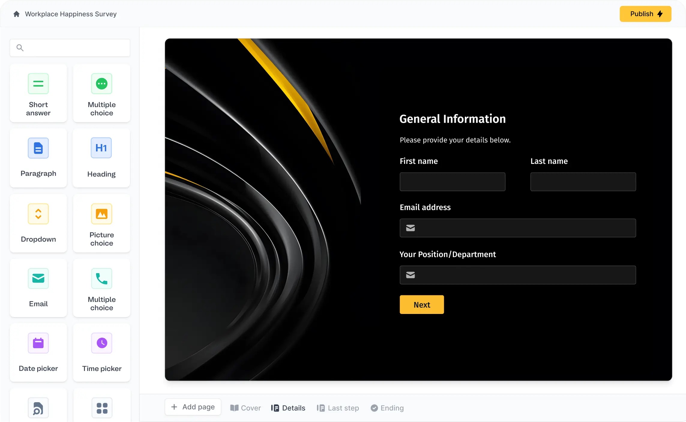Select the Paragraph block

[x=38, y=158]
